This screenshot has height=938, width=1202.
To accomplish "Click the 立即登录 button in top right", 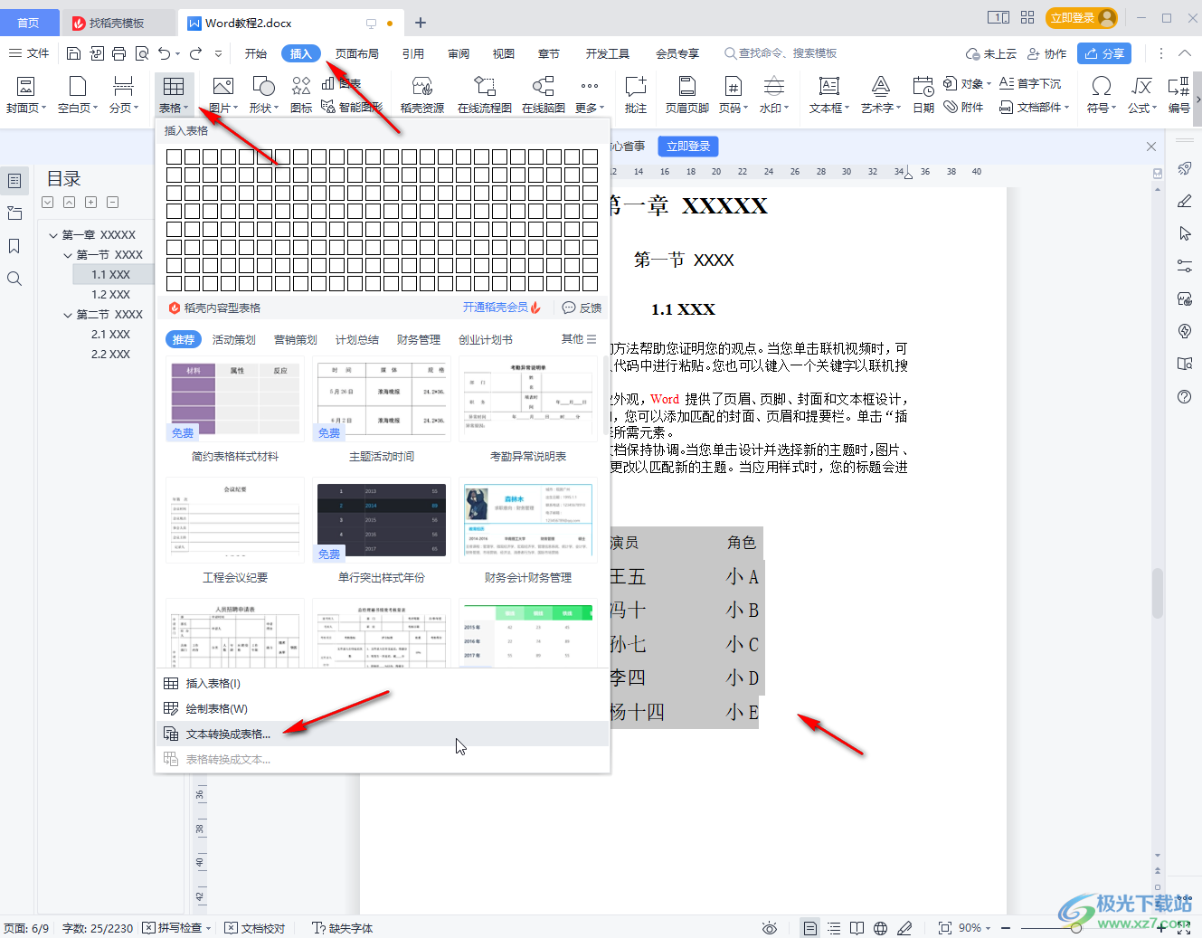I will pyautogui.click(x=1082, y=18).
